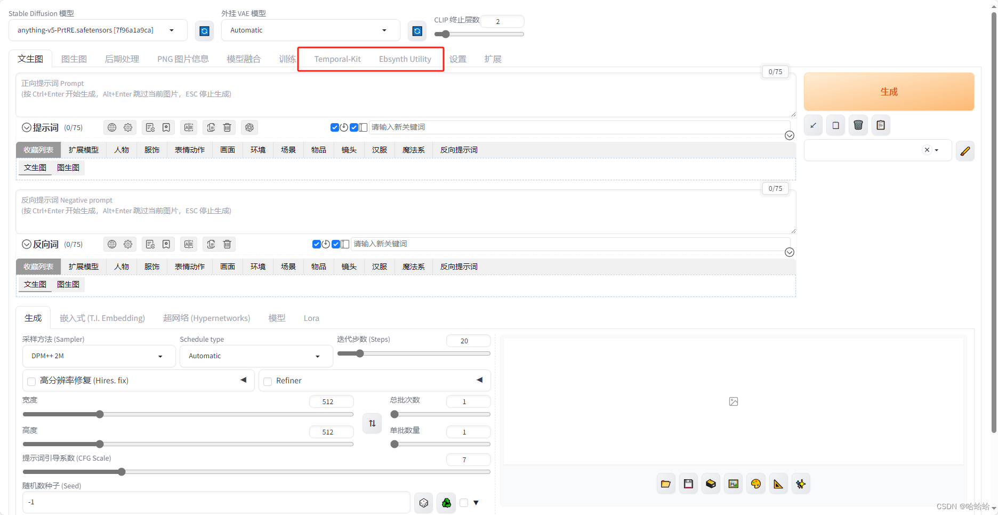Screen dimensions: 998x515
Task: Clear negative prompt with 反向词 trash icon
Action: (227, 244)
